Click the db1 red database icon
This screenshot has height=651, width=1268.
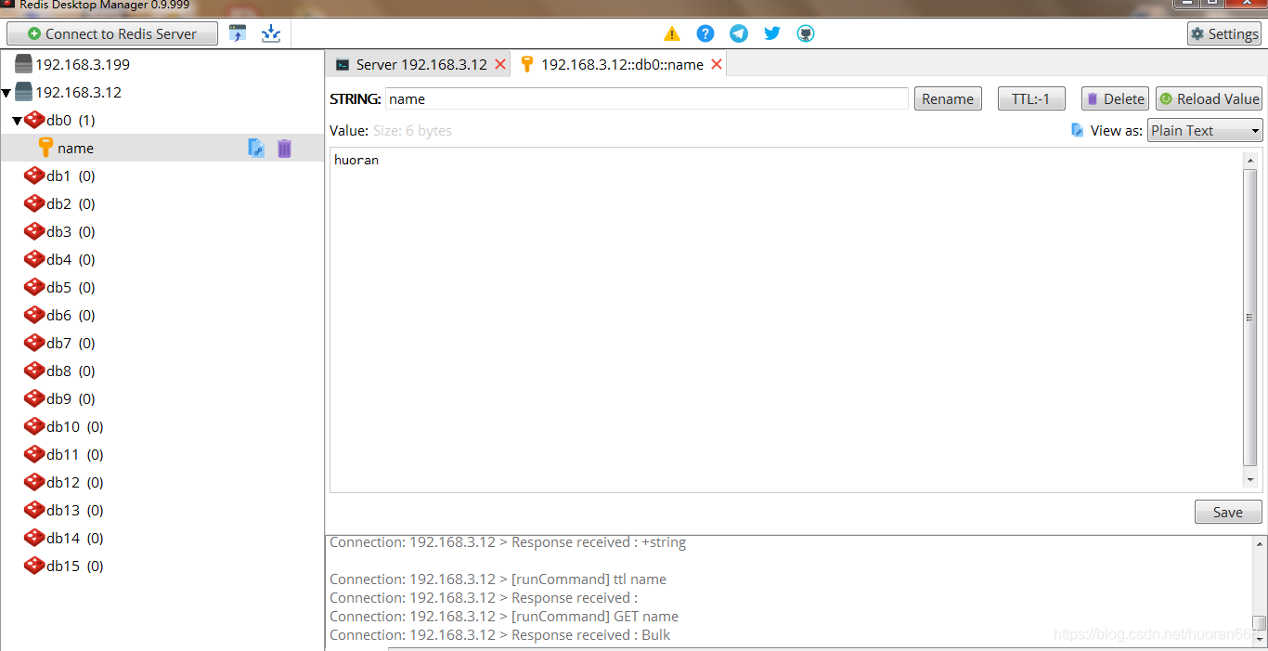click(x=34, y=176)
